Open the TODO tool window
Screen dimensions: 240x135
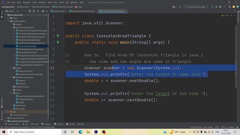(x=35, y=124)
